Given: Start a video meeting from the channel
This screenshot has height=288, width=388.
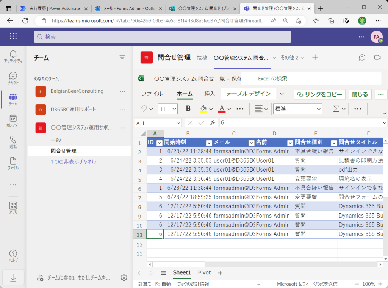Looking at the screenshot, I should coord(377,58).
